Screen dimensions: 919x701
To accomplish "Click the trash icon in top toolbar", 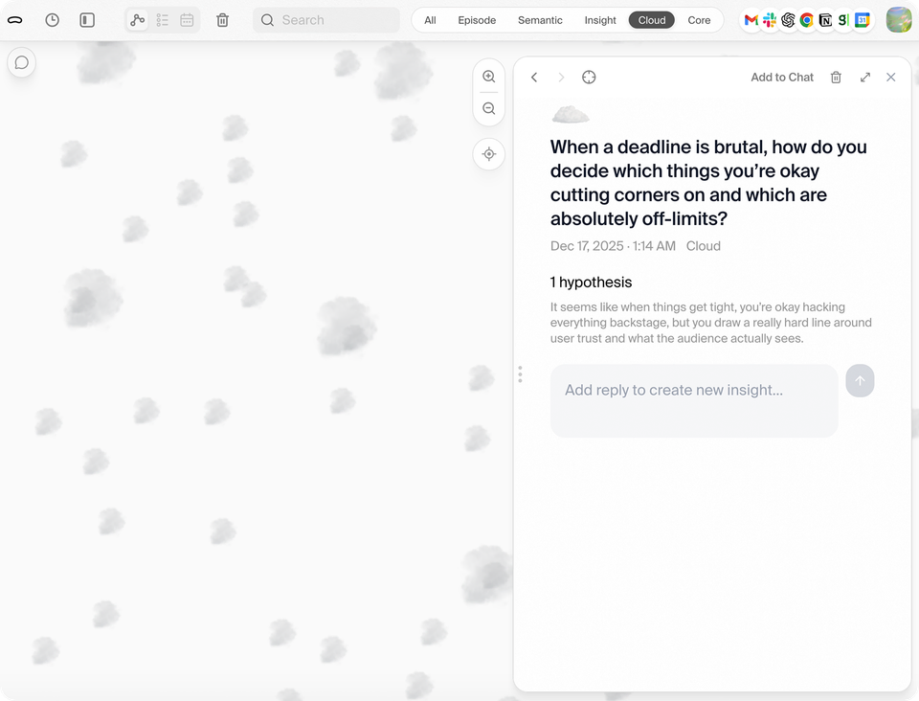I will click(x=222, y=20).
